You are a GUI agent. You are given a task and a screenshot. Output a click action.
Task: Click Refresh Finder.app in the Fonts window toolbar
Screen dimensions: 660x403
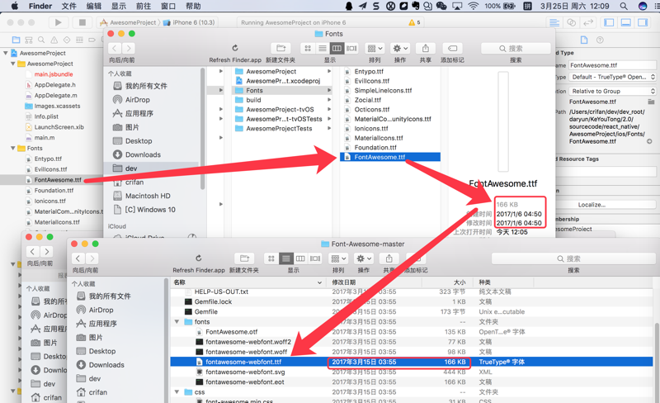click(235, 48)
